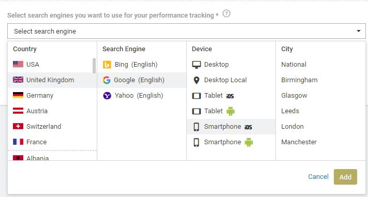Click the Cancel link

coord(318,177)
